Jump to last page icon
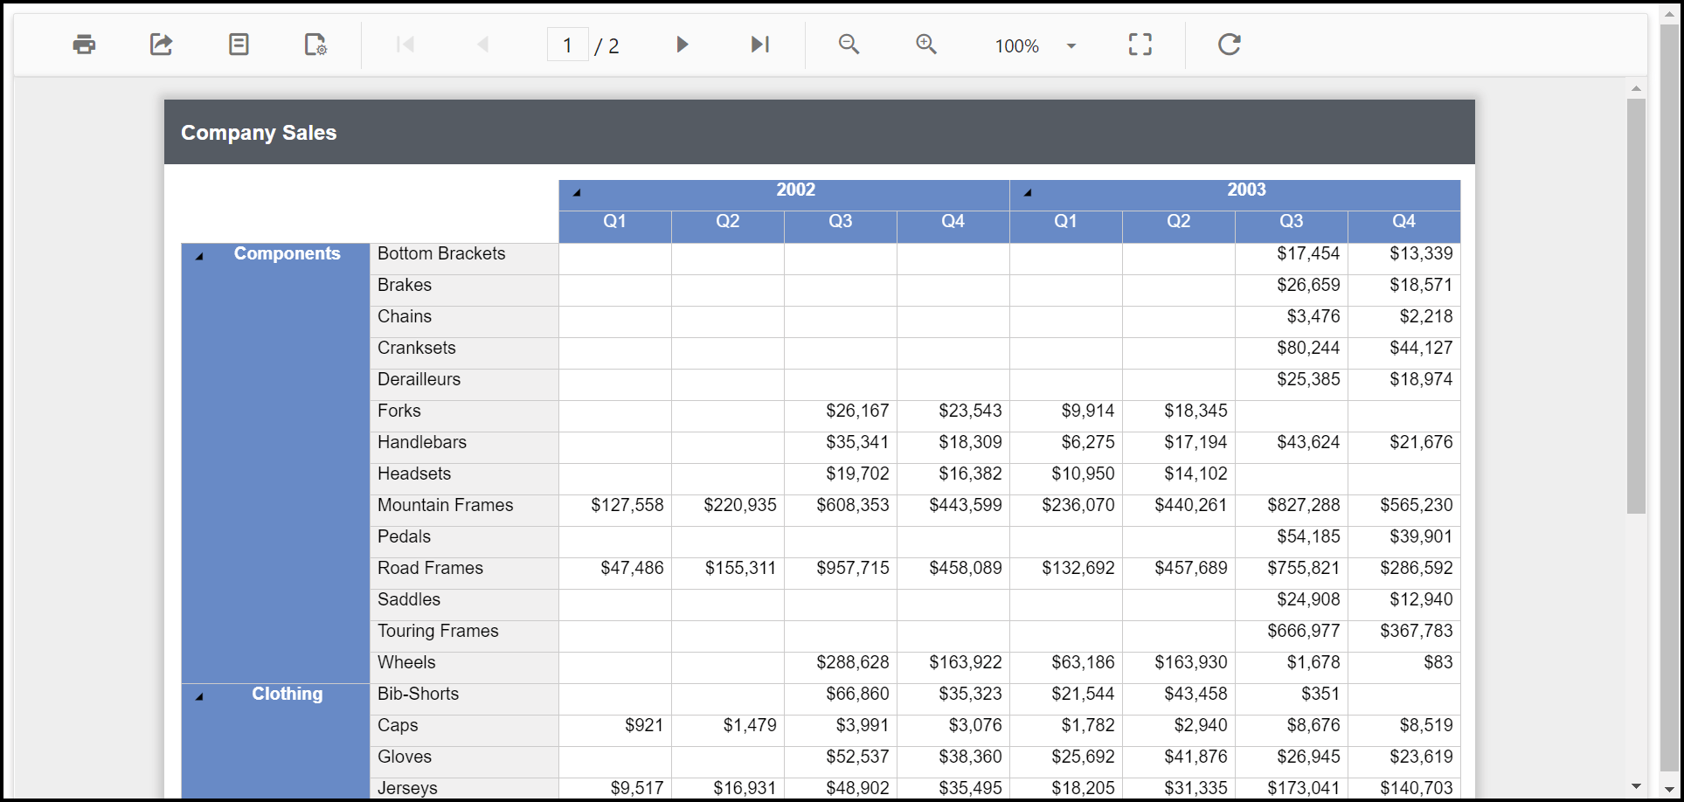This screenshot has height=802, width=1684. [759, 45]
